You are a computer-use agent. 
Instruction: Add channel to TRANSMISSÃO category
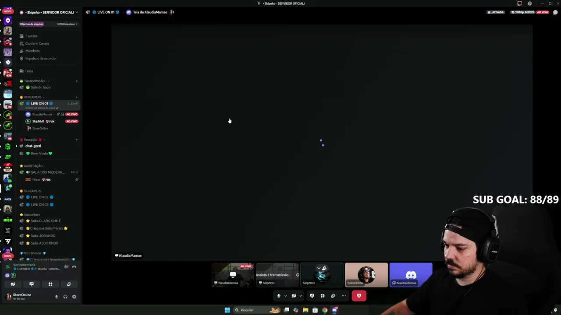[77, 81]
